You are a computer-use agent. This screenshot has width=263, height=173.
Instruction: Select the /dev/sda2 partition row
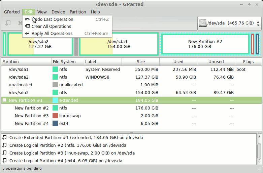tap(131, 77)
